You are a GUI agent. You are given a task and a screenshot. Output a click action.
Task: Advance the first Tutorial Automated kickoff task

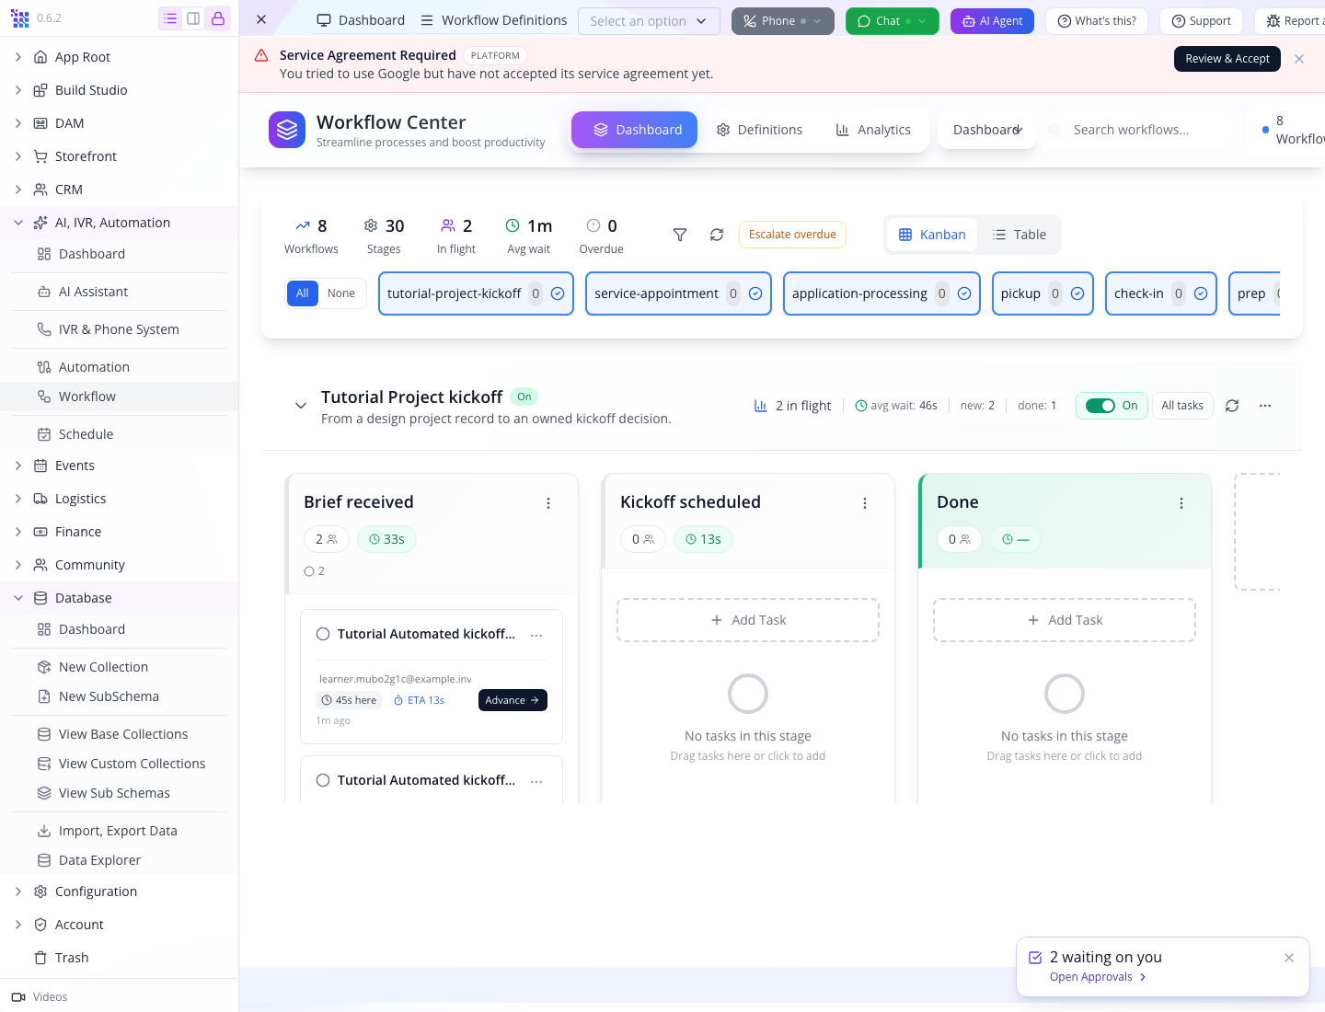(513, 700)
